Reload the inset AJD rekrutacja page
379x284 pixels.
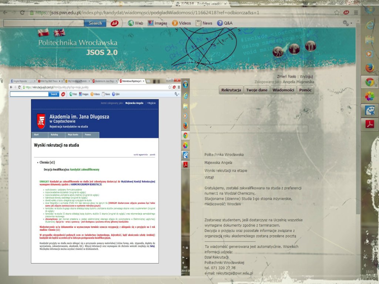point(19,87)
